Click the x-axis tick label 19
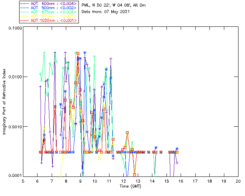The image size is (245, 196). point(224,181)
